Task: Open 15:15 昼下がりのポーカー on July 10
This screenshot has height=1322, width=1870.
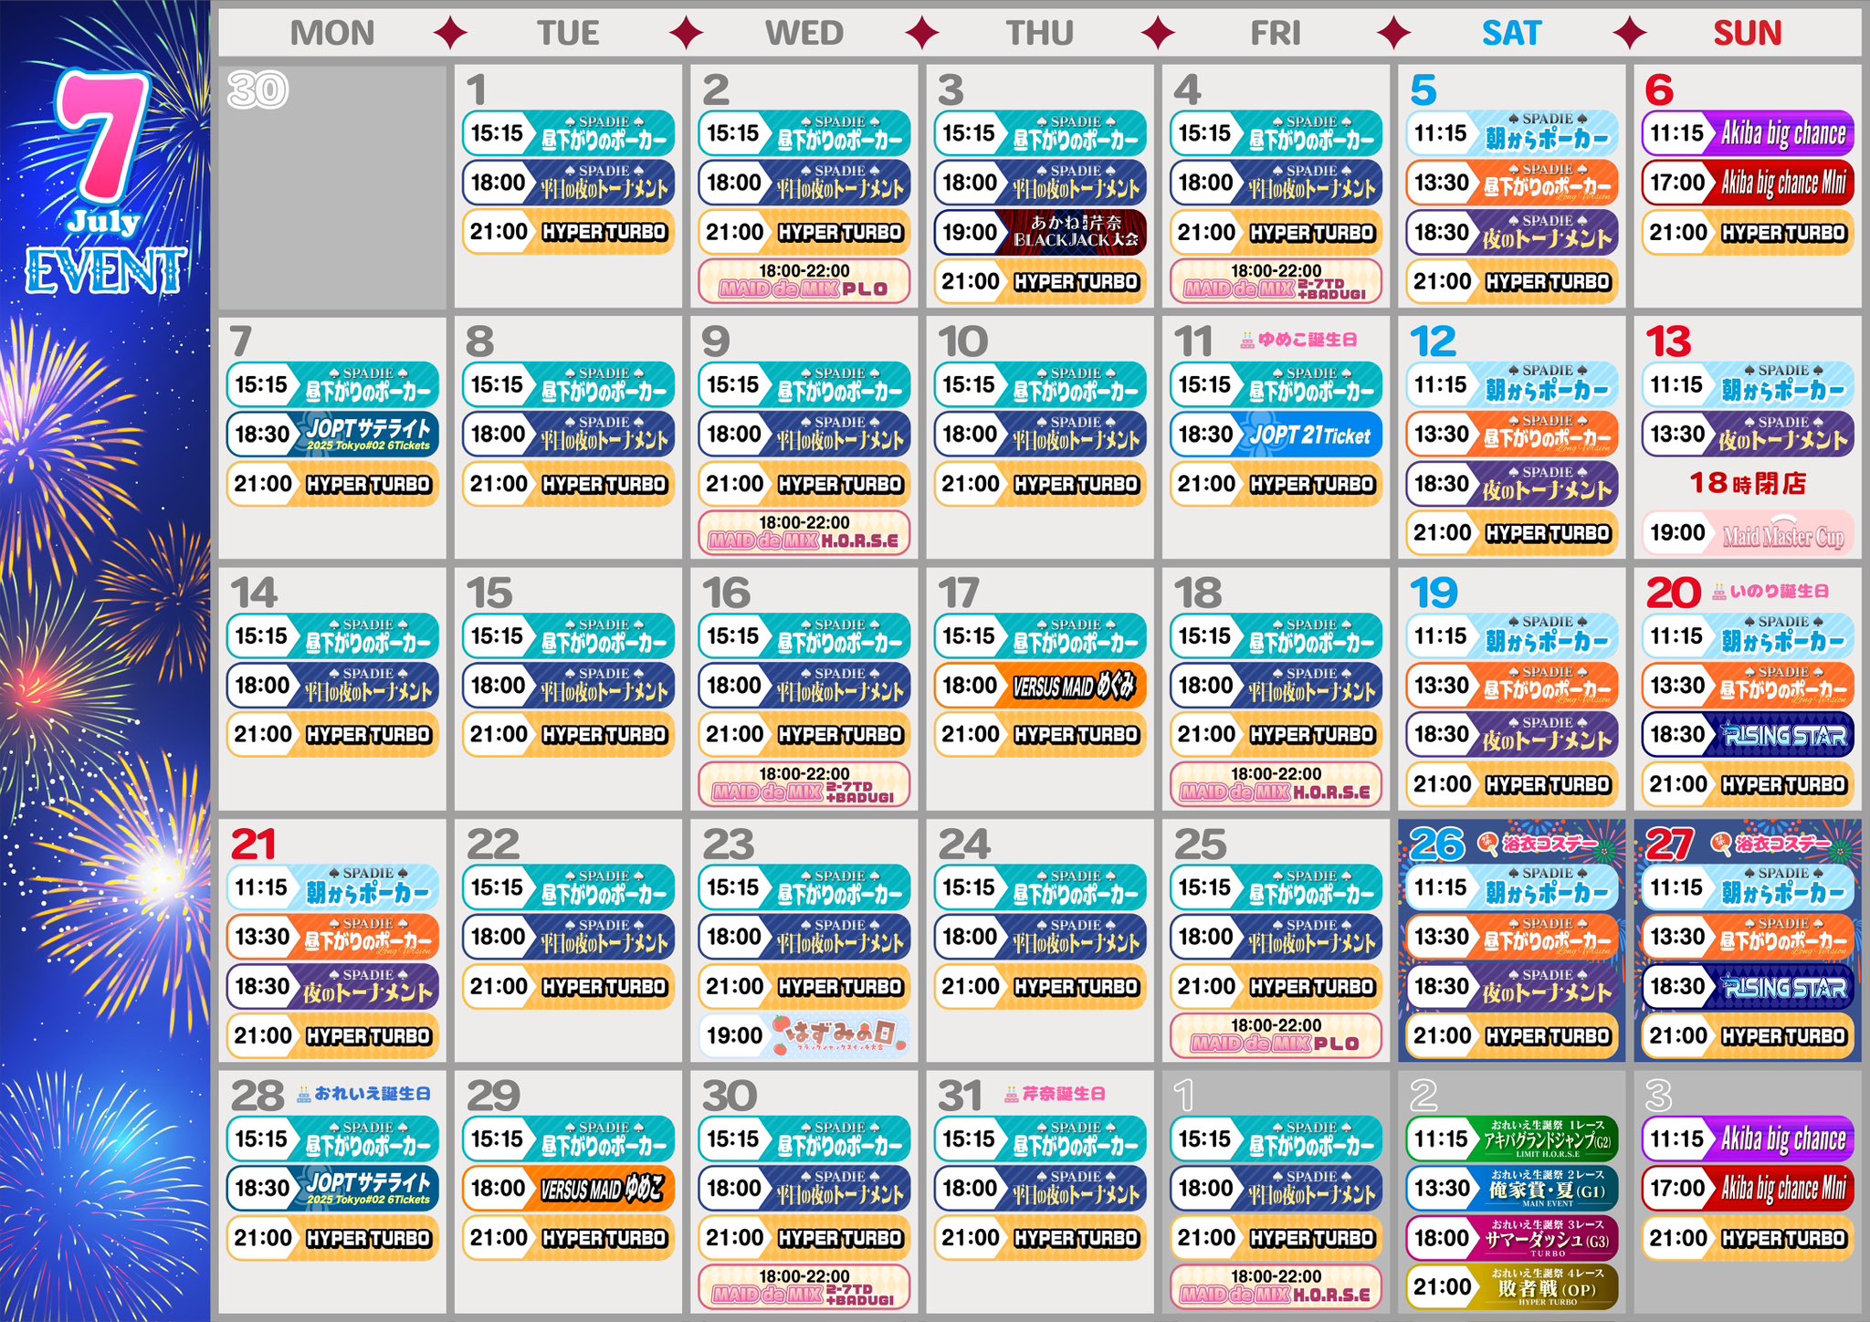Action: click(x=1040, y=385)
